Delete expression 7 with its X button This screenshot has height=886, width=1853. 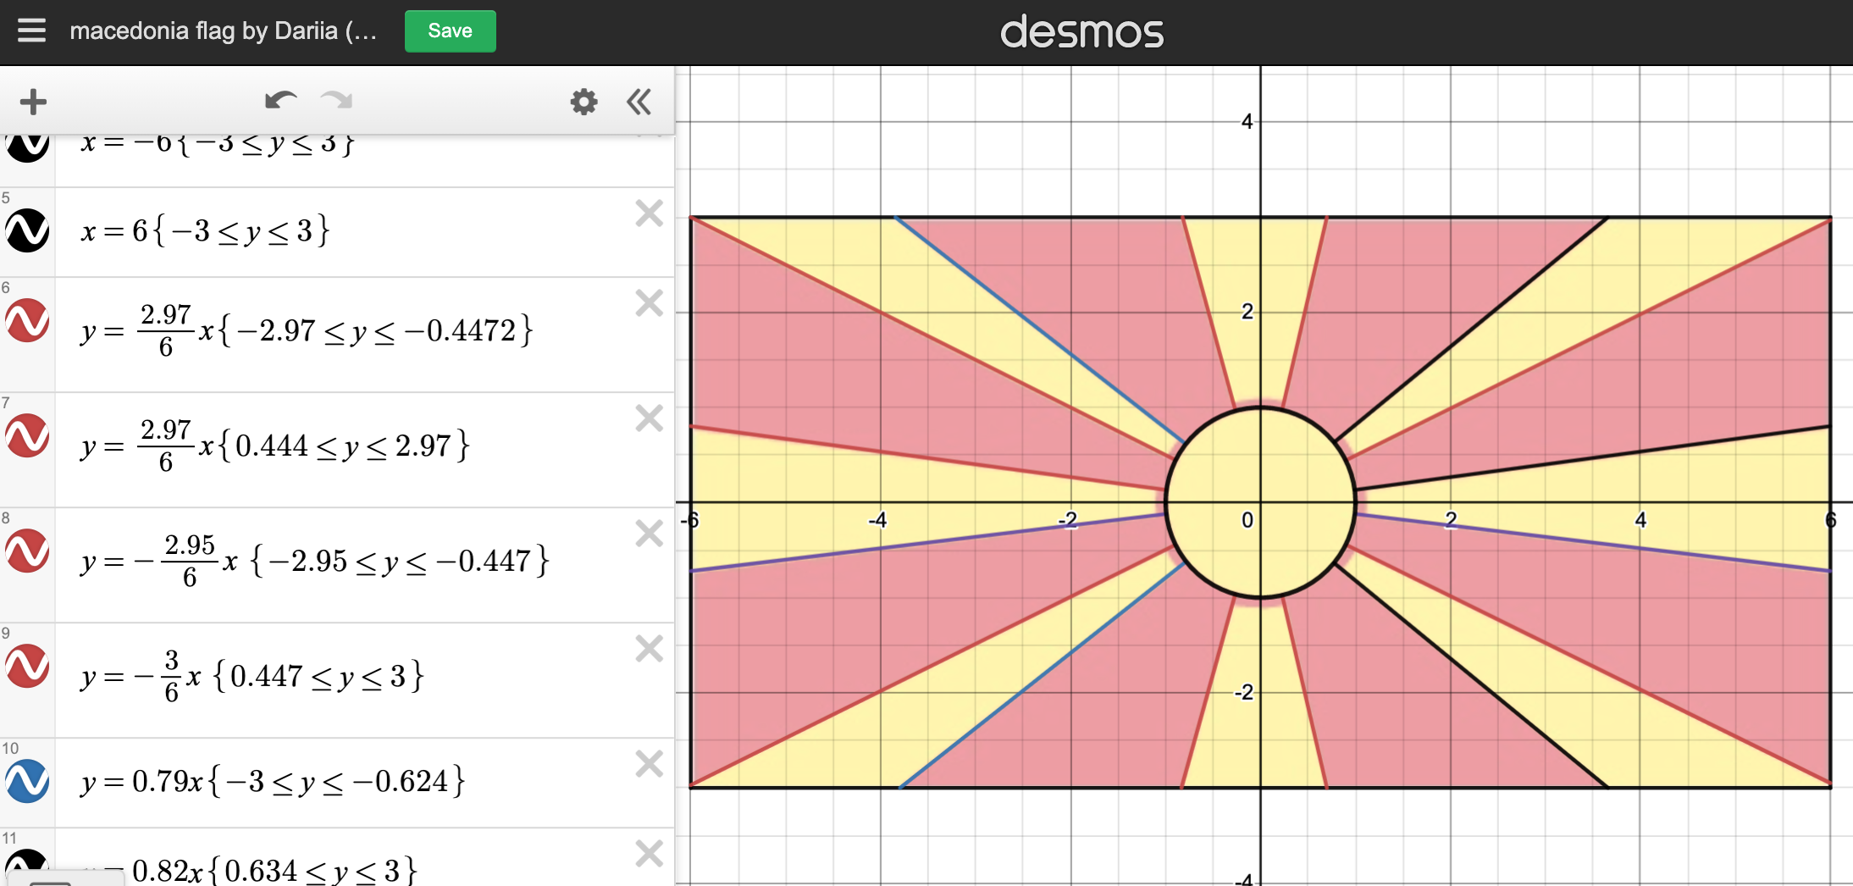649,418
